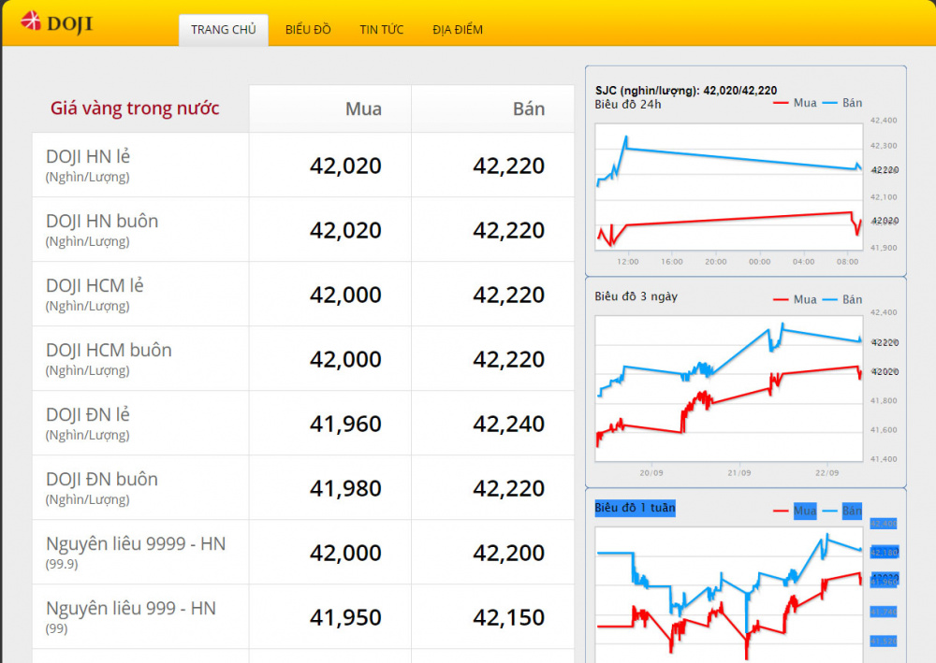This screenshot has height=663, width=936.
Task: Click Nguyên liêu 9999 buy price 42,000
Action: point(345,553)
